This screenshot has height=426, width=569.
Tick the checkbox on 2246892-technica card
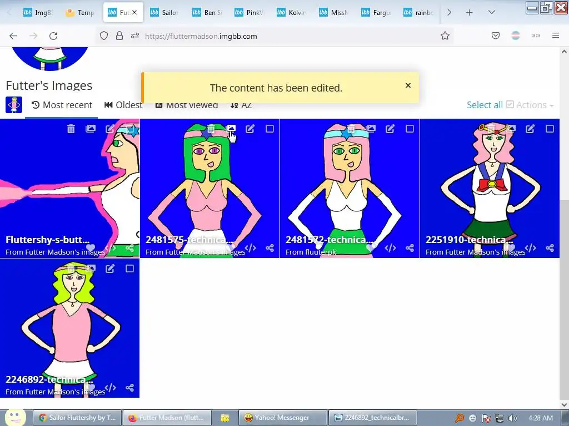(129, 268)
